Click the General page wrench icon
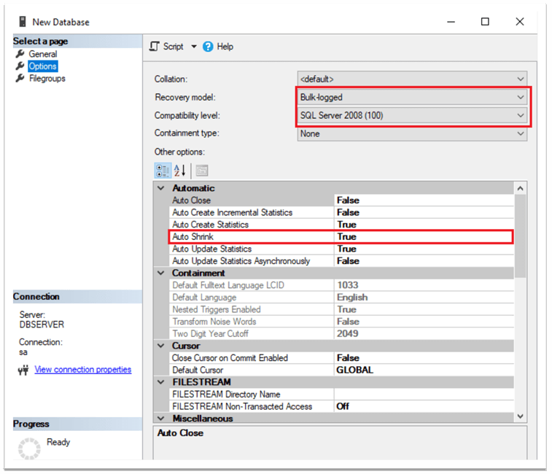552x474 pixels. (20, 54)
